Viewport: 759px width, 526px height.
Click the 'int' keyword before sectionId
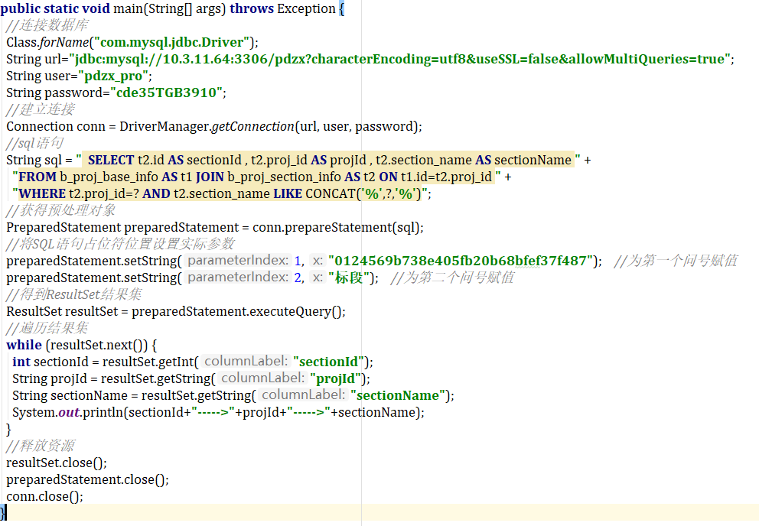pos(21,362)
